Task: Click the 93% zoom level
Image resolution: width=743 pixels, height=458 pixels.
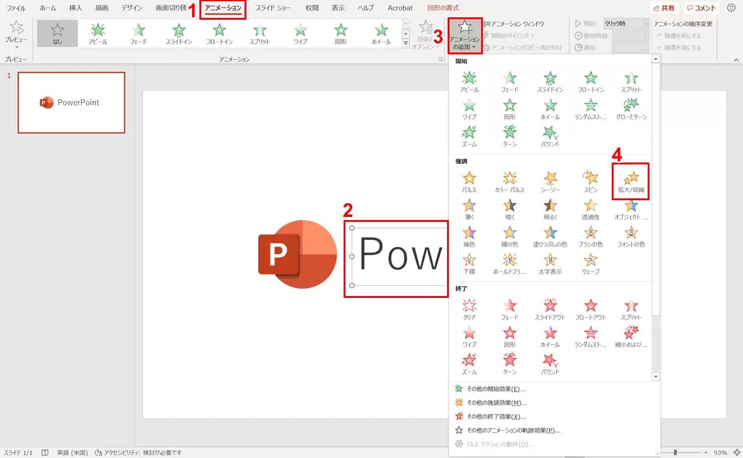Action: pyautogui.click(x=720, y=452)
